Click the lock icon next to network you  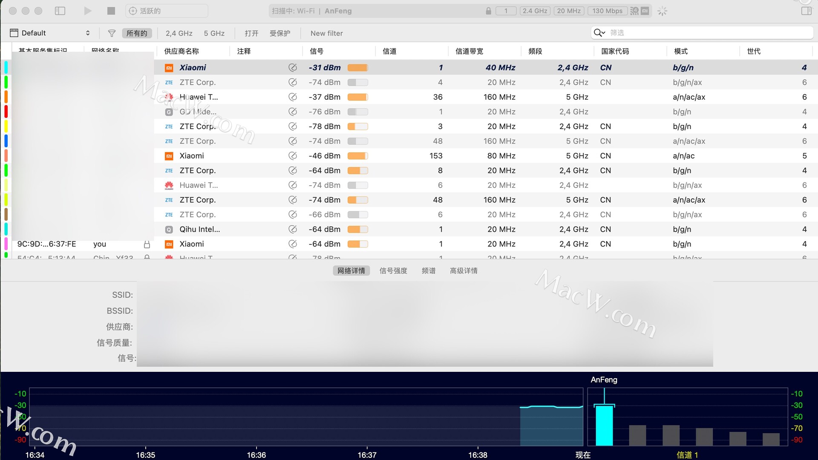tap(147, 244)
